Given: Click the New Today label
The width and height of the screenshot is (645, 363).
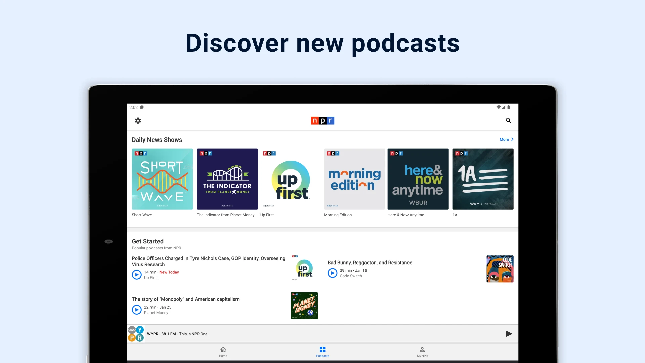Looking at the screenshot, I should [x=169, y=272].
